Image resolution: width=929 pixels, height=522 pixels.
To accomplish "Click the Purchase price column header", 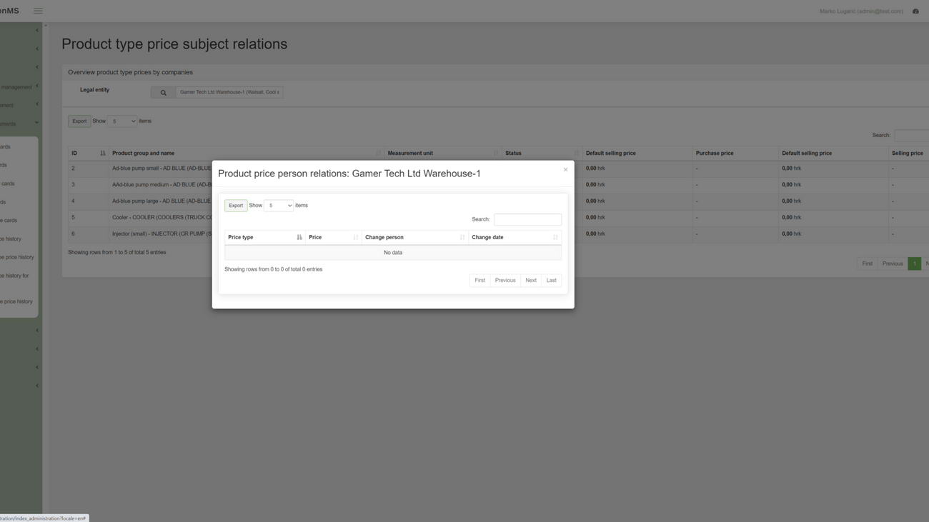I will (735, 153).
